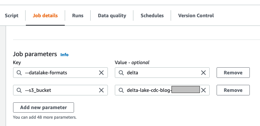Open the Schedules tab

(152, 16)
